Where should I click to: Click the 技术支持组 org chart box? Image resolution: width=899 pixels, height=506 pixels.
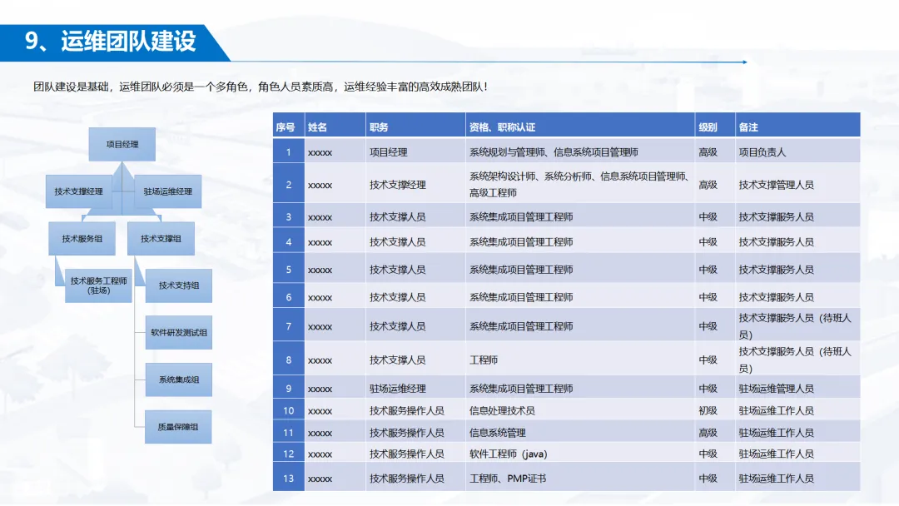pyautogui.click(x=179, y=285)
